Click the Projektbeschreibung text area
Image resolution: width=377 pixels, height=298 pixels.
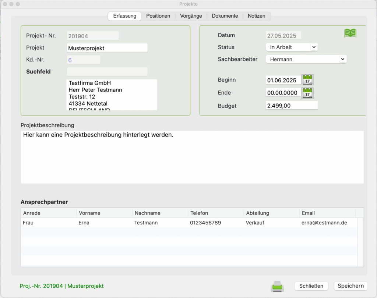tap(192, 157)
